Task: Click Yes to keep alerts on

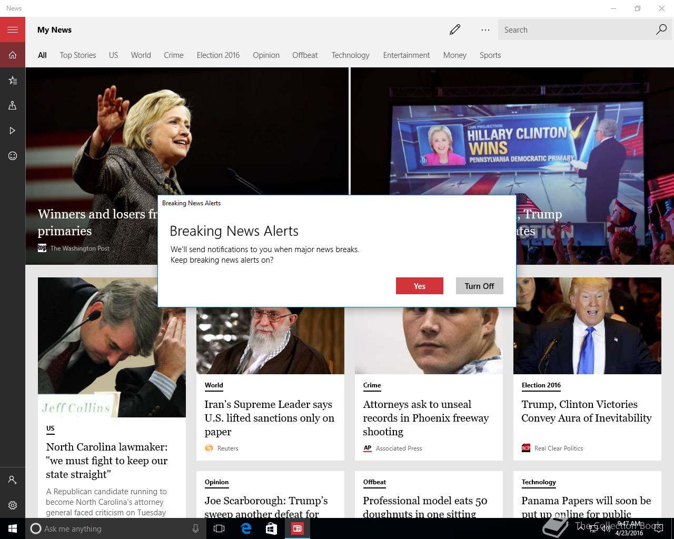Action: (420, 286)
